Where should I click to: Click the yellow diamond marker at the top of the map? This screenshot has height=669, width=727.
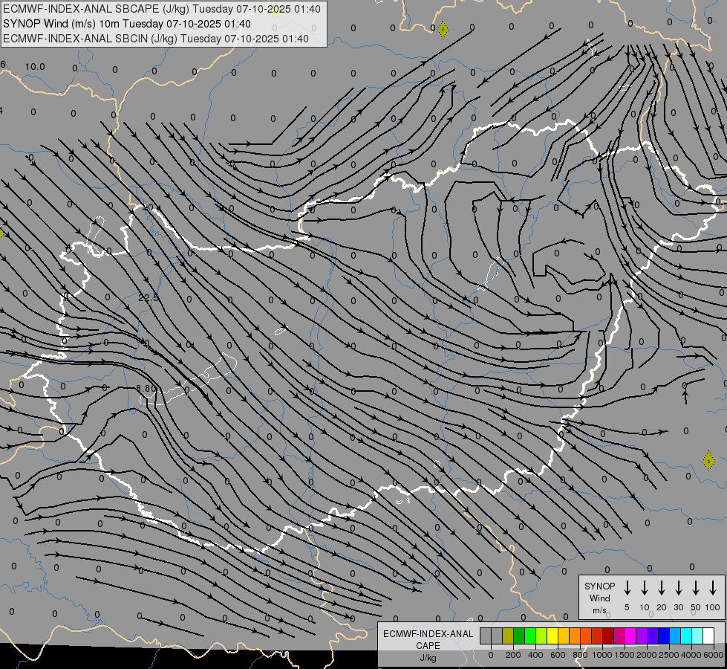click(x=443, y=30)
